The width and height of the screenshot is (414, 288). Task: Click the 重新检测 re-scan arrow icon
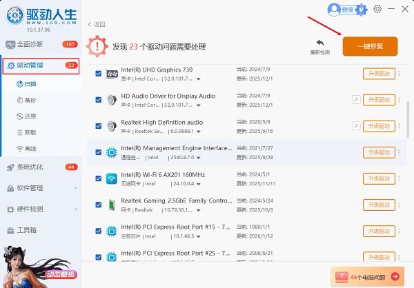pyautogui.click(x=319, y=43)
